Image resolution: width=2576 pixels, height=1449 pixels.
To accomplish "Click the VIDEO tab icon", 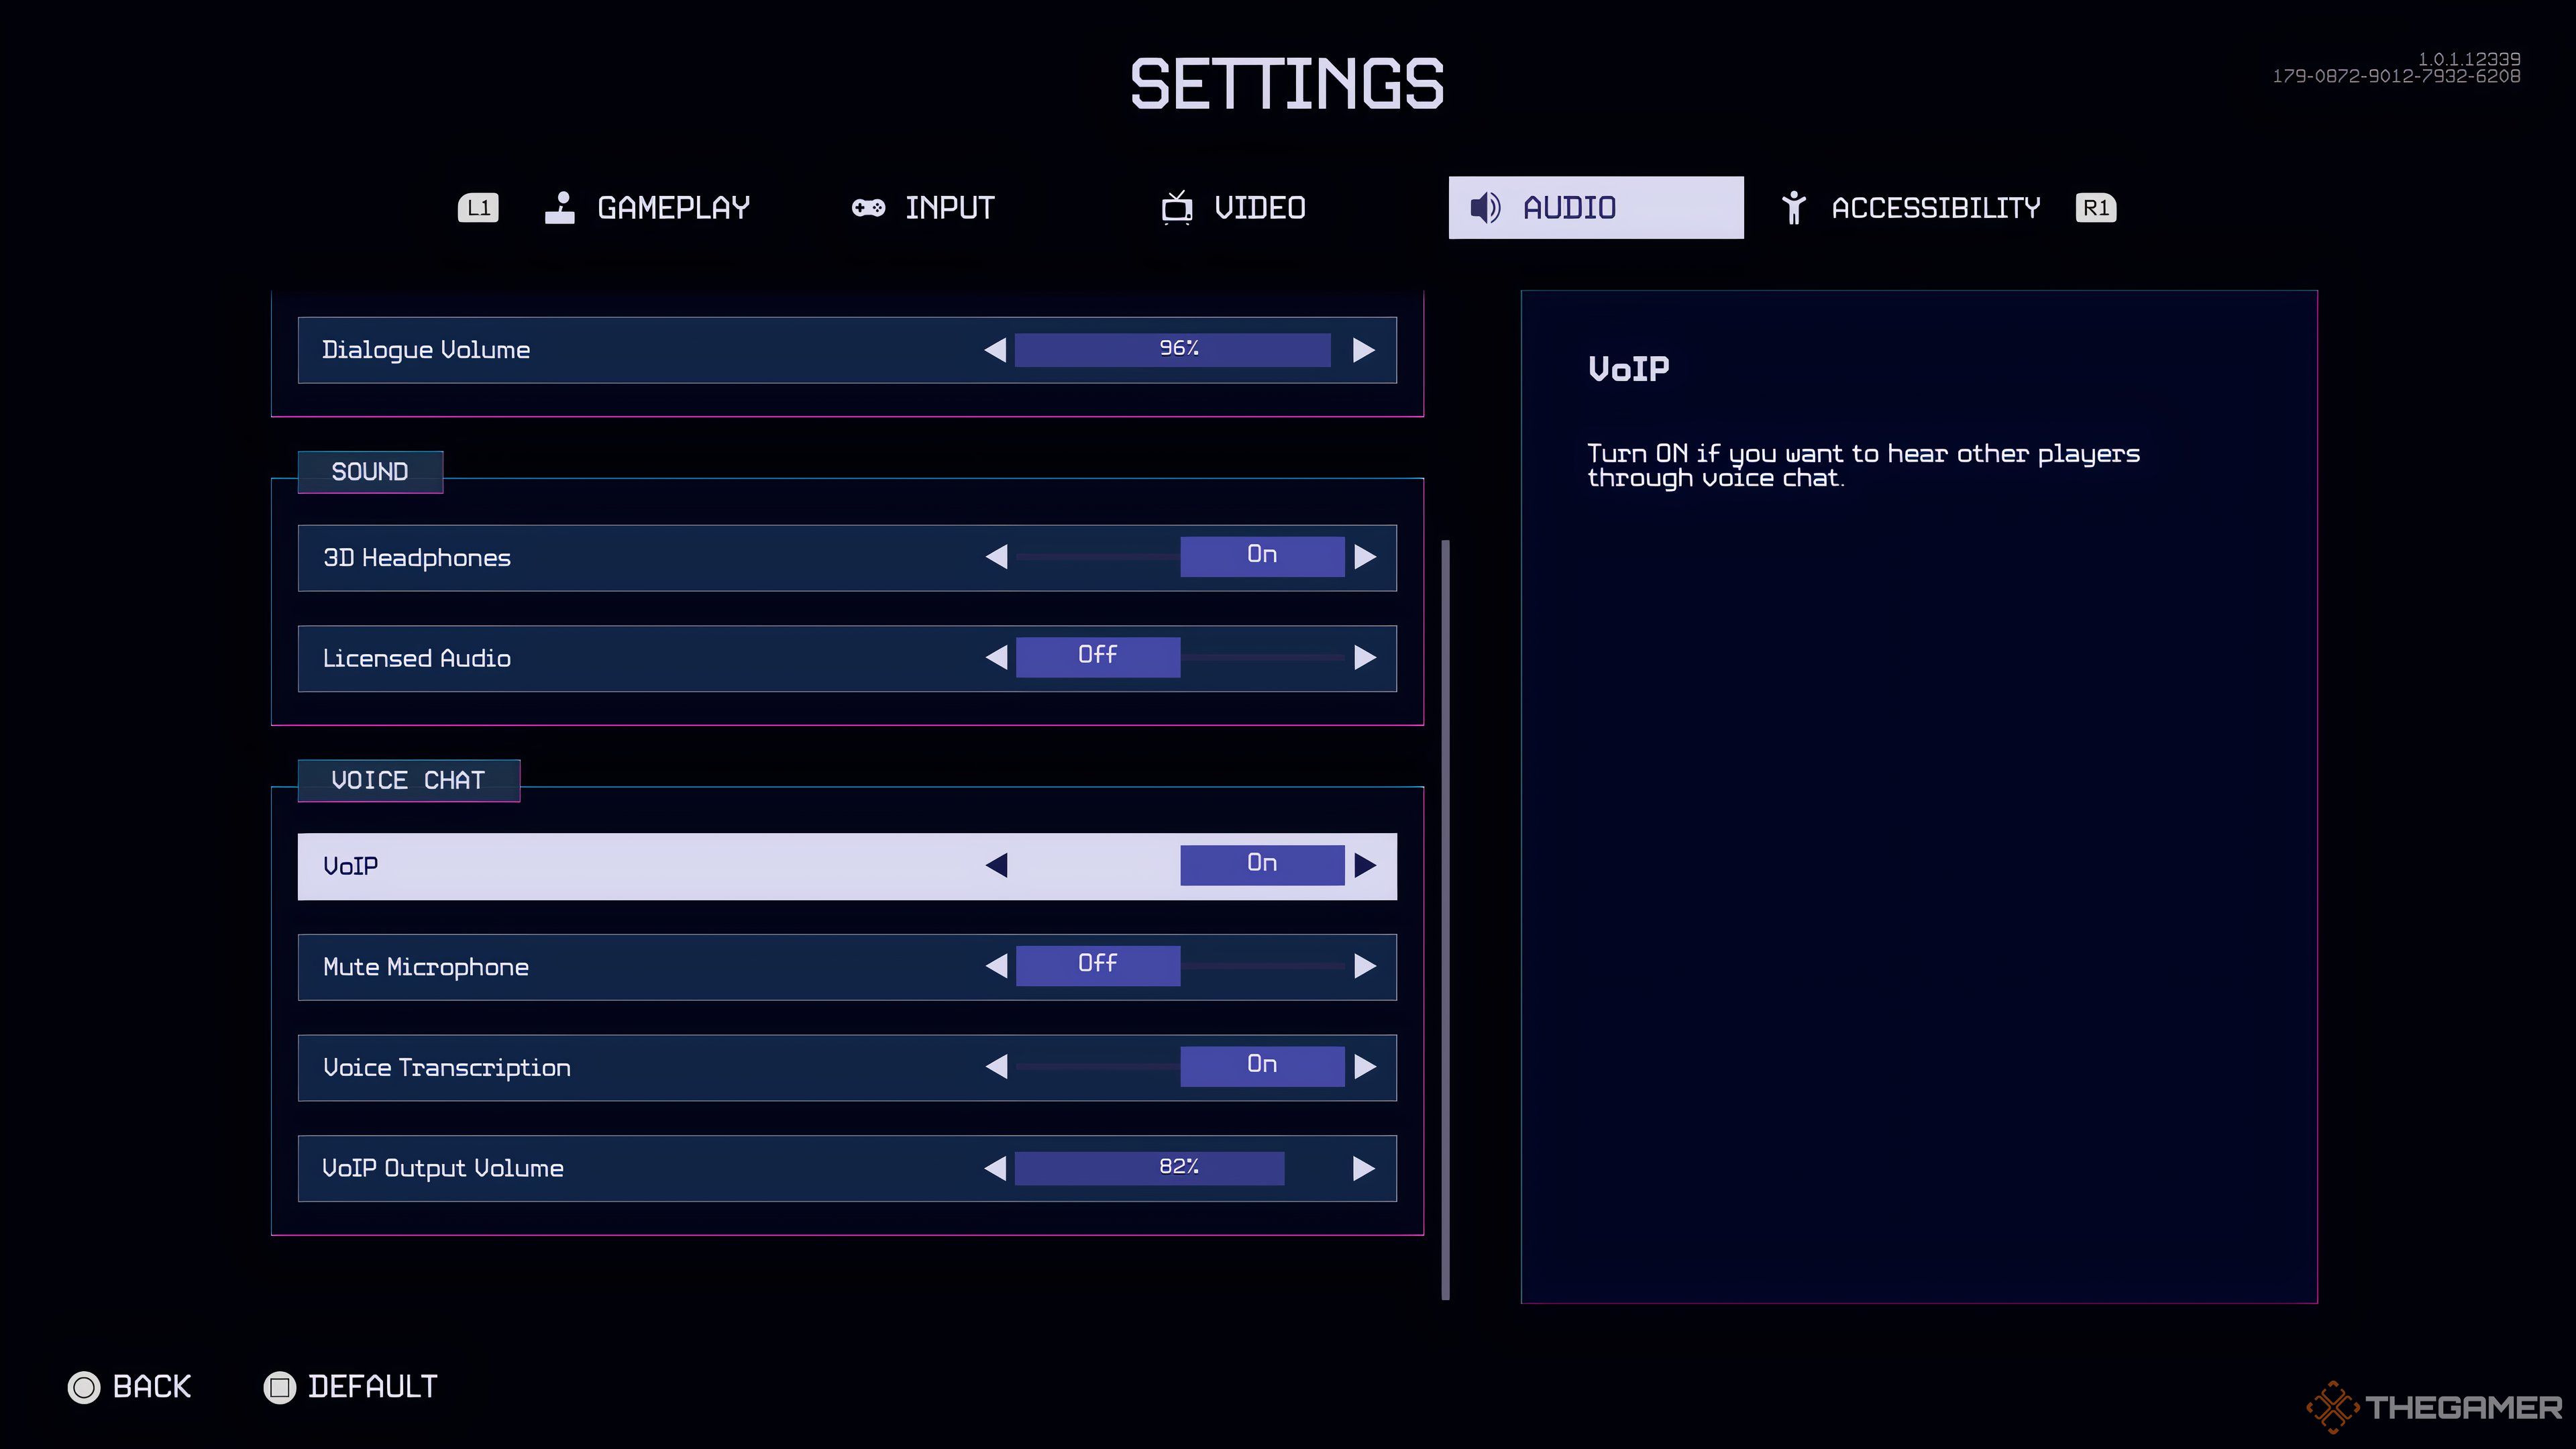I will pyautogui.click(x=1175, y=207).
